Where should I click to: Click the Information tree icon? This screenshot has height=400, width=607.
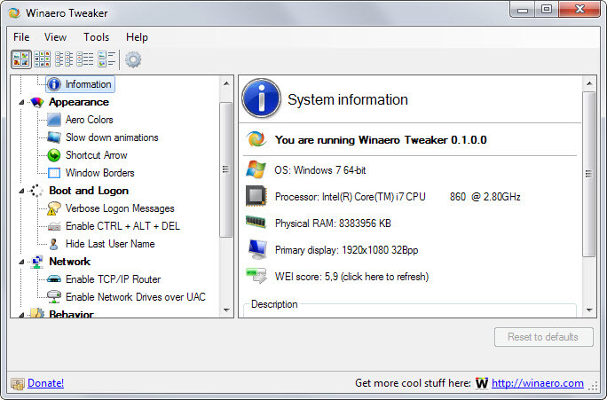tap(54, 84)
